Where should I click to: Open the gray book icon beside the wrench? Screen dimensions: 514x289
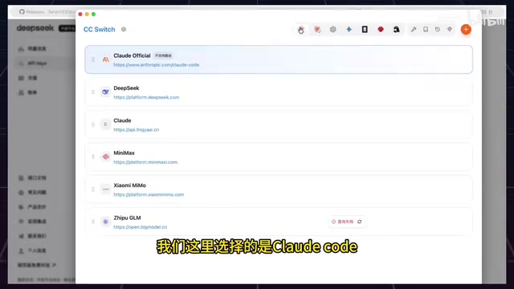coord(426,30)
